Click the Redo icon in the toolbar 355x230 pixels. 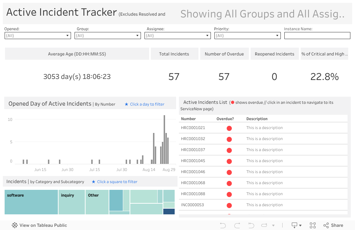click(x=237, y=225)
